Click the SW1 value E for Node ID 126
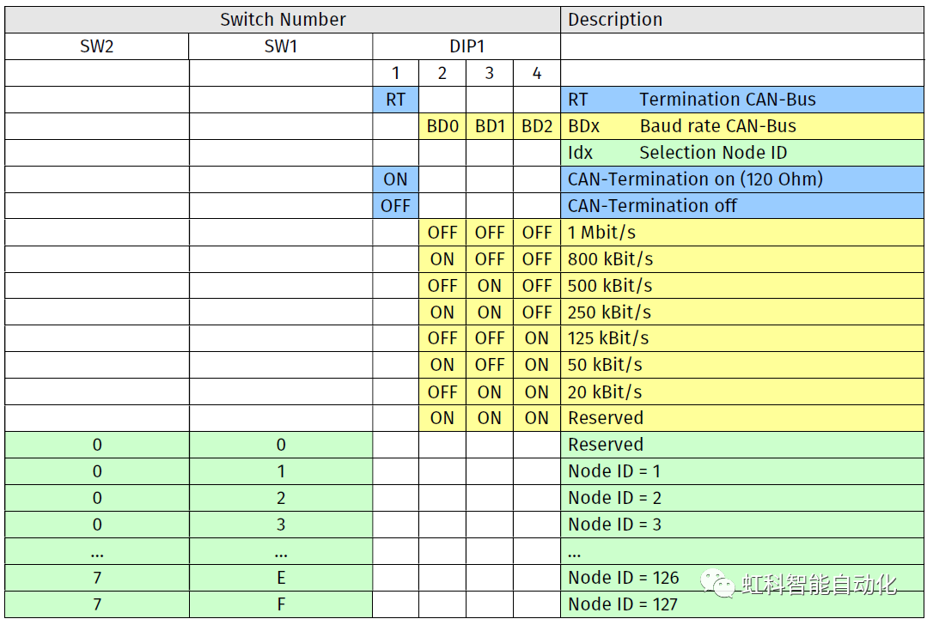 [280, 577]
